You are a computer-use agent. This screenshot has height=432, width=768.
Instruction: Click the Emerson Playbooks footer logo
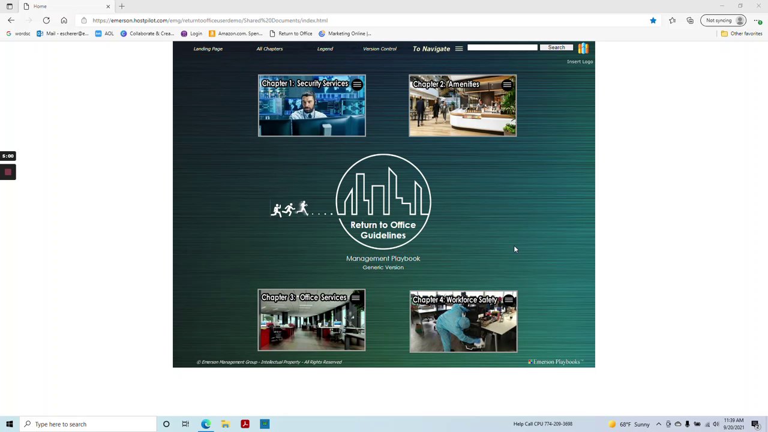click(x=556, y=362)
